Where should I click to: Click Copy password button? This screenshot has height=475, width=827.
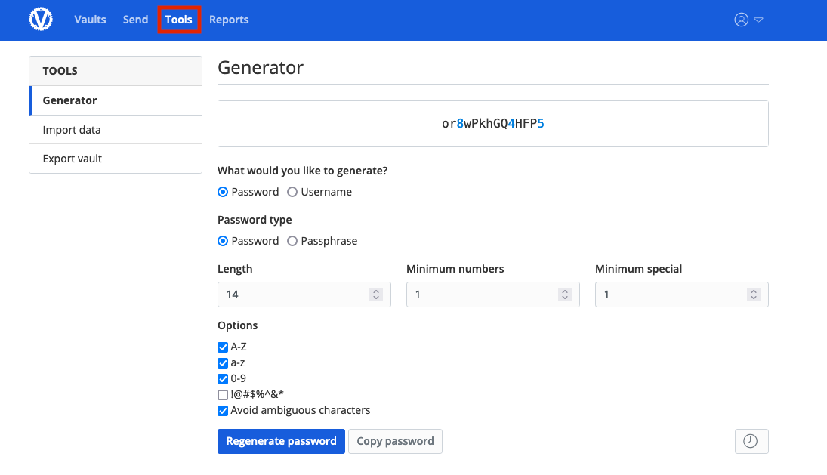395,441
